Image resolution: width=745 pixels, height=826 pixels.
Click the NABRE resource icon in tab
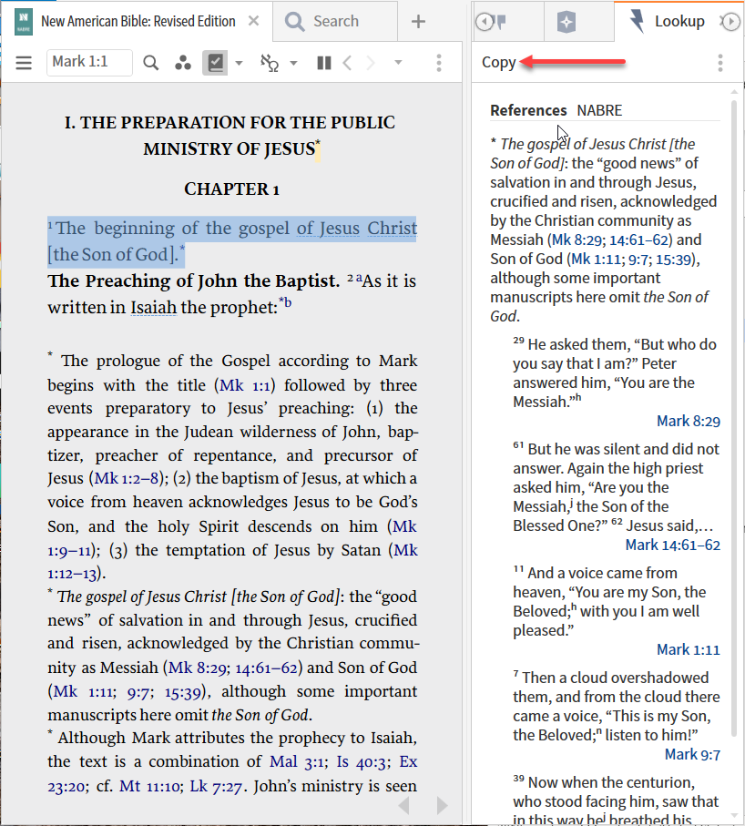pyautogui.click(x=24, y=22)
